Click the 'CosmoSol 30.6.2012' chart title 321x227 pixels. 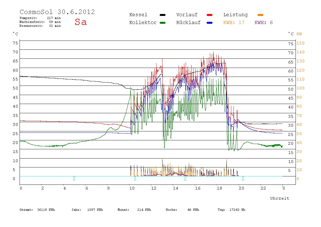pos(57,12)
